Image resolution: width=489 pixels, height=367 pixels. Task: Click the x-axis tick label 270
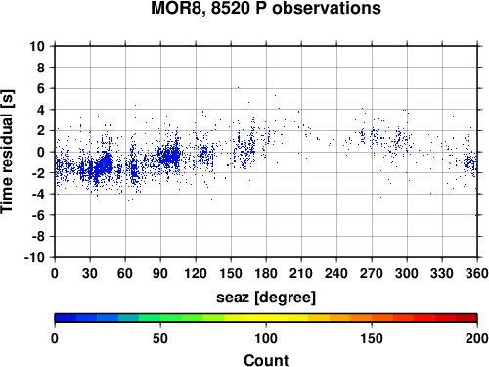pos(372,273)
